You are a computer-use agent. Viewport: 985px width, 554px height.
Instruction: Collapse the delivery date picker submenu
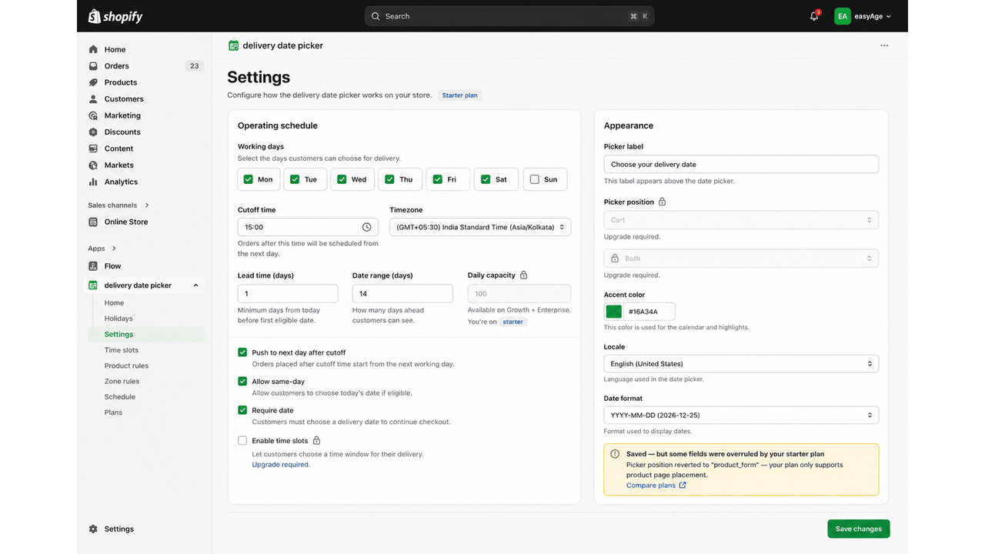point(195,285)
